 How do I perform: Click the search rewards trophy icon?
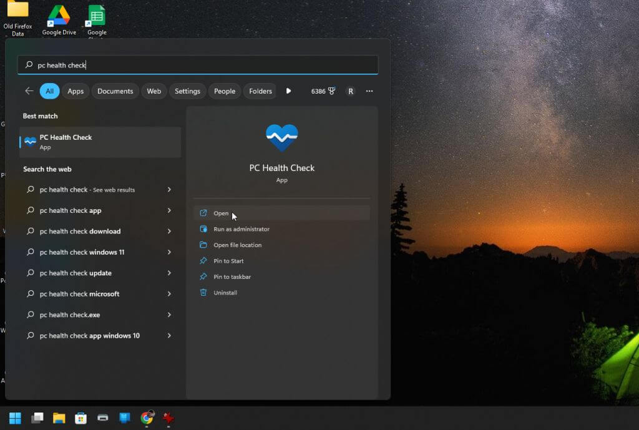(x=331, y=91)
